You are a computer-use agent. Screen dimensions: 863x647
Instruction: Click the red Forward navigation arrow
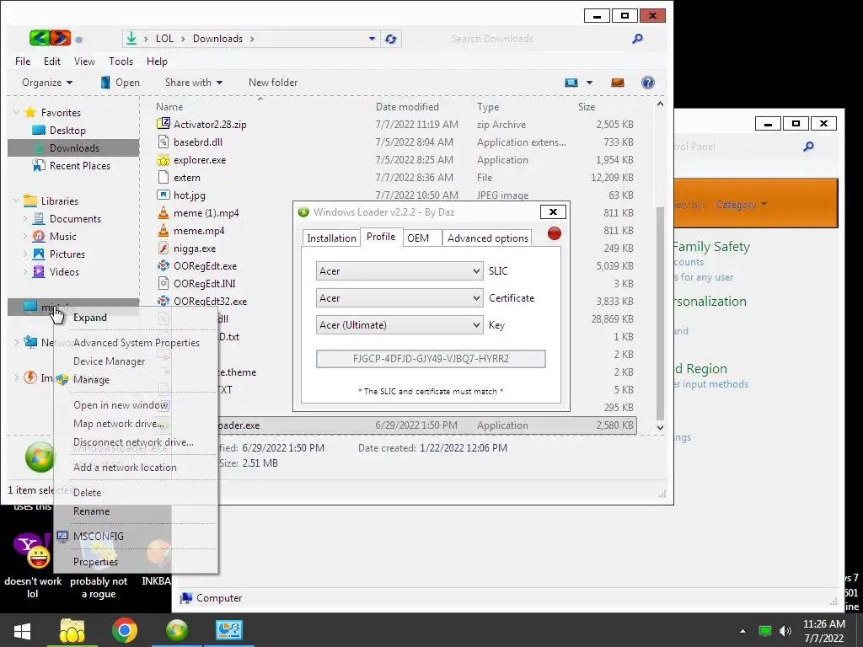point(61,38)
